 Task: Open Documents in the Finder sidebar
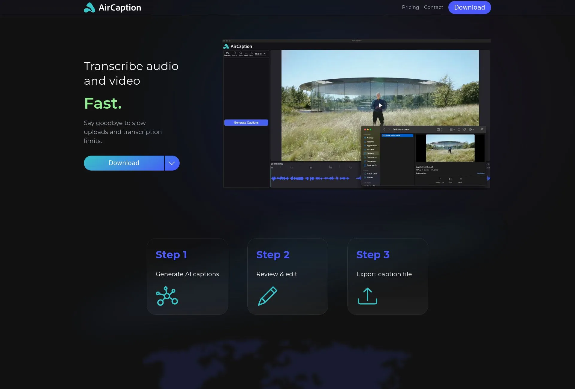coord(370,157)
